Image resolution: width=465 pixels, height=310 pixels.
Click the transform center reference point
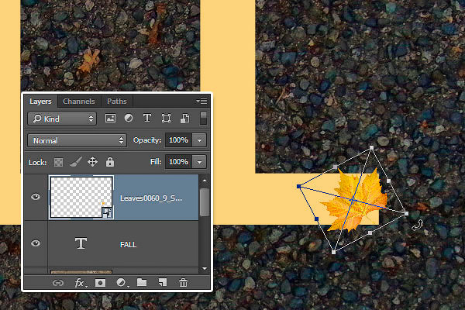click(353, 200)
